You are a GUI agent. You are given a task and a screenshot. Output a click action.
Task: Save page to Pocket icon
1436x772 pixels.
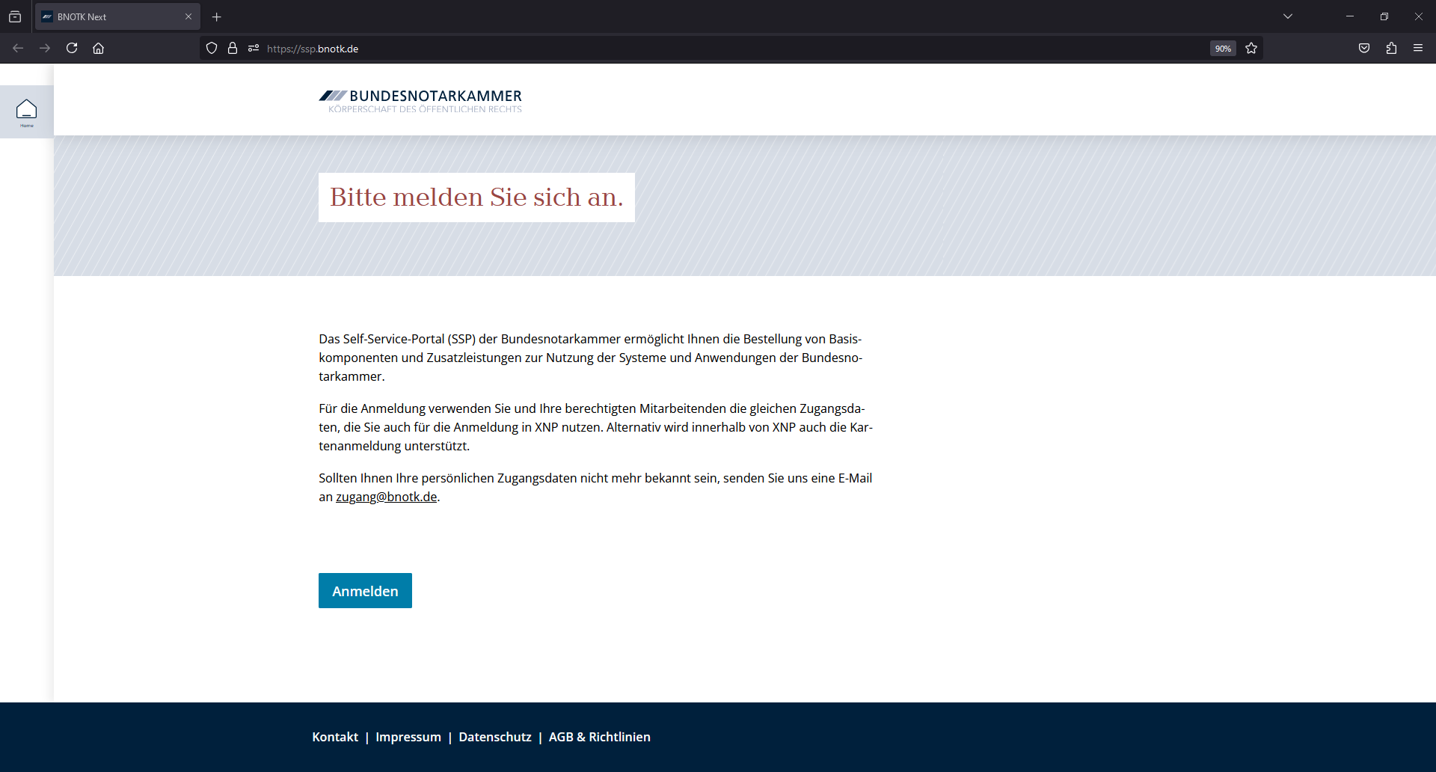pyautogui.click(x=1364, y=49)
